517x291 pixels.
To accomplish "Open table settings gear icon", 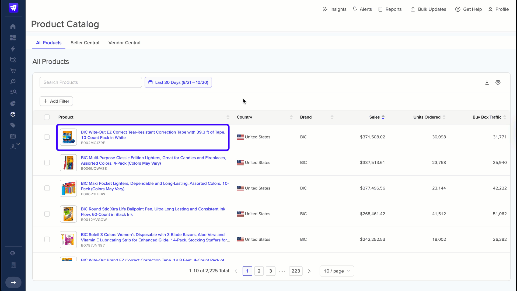I will 498,82.
